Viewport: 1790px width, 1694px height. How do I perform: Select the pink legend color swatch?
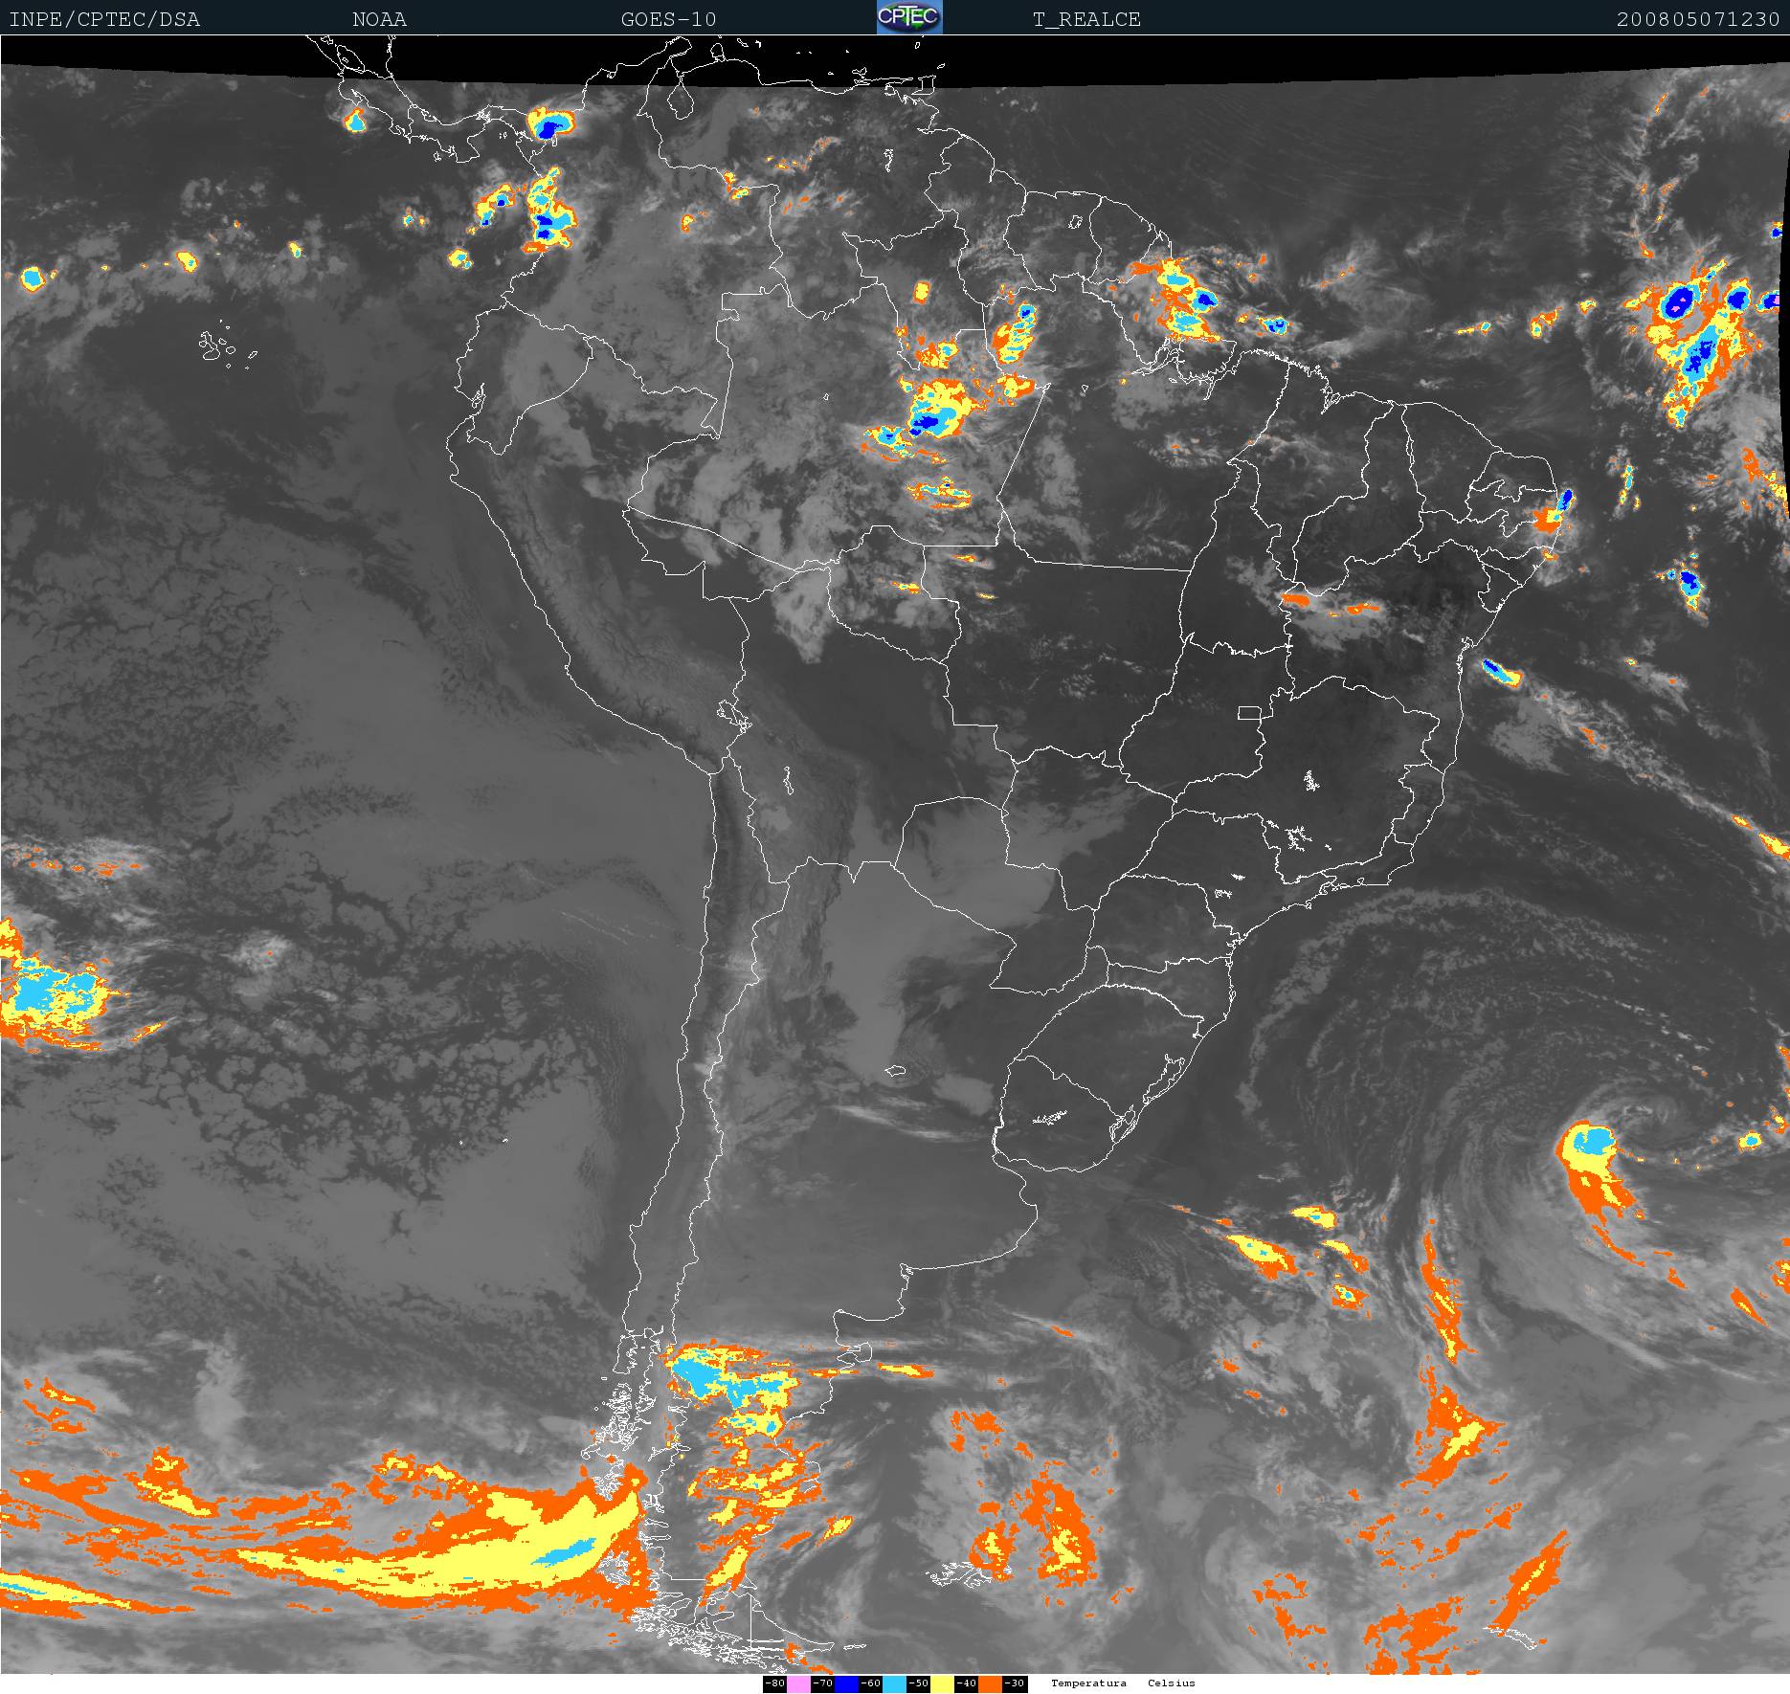tap(798, 1683)
